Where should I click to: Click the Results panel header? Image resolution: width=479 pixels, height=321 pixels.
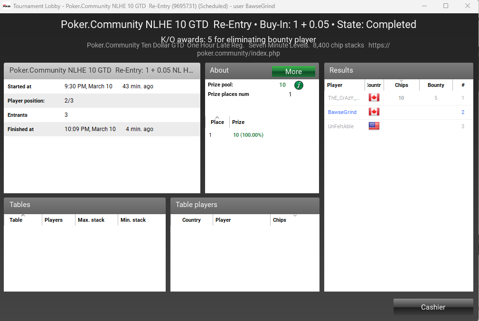tap(399, 71)
